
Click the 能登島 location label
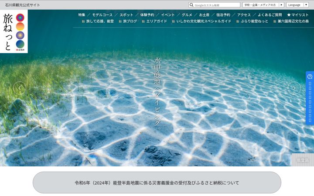[x=303, y=160]
